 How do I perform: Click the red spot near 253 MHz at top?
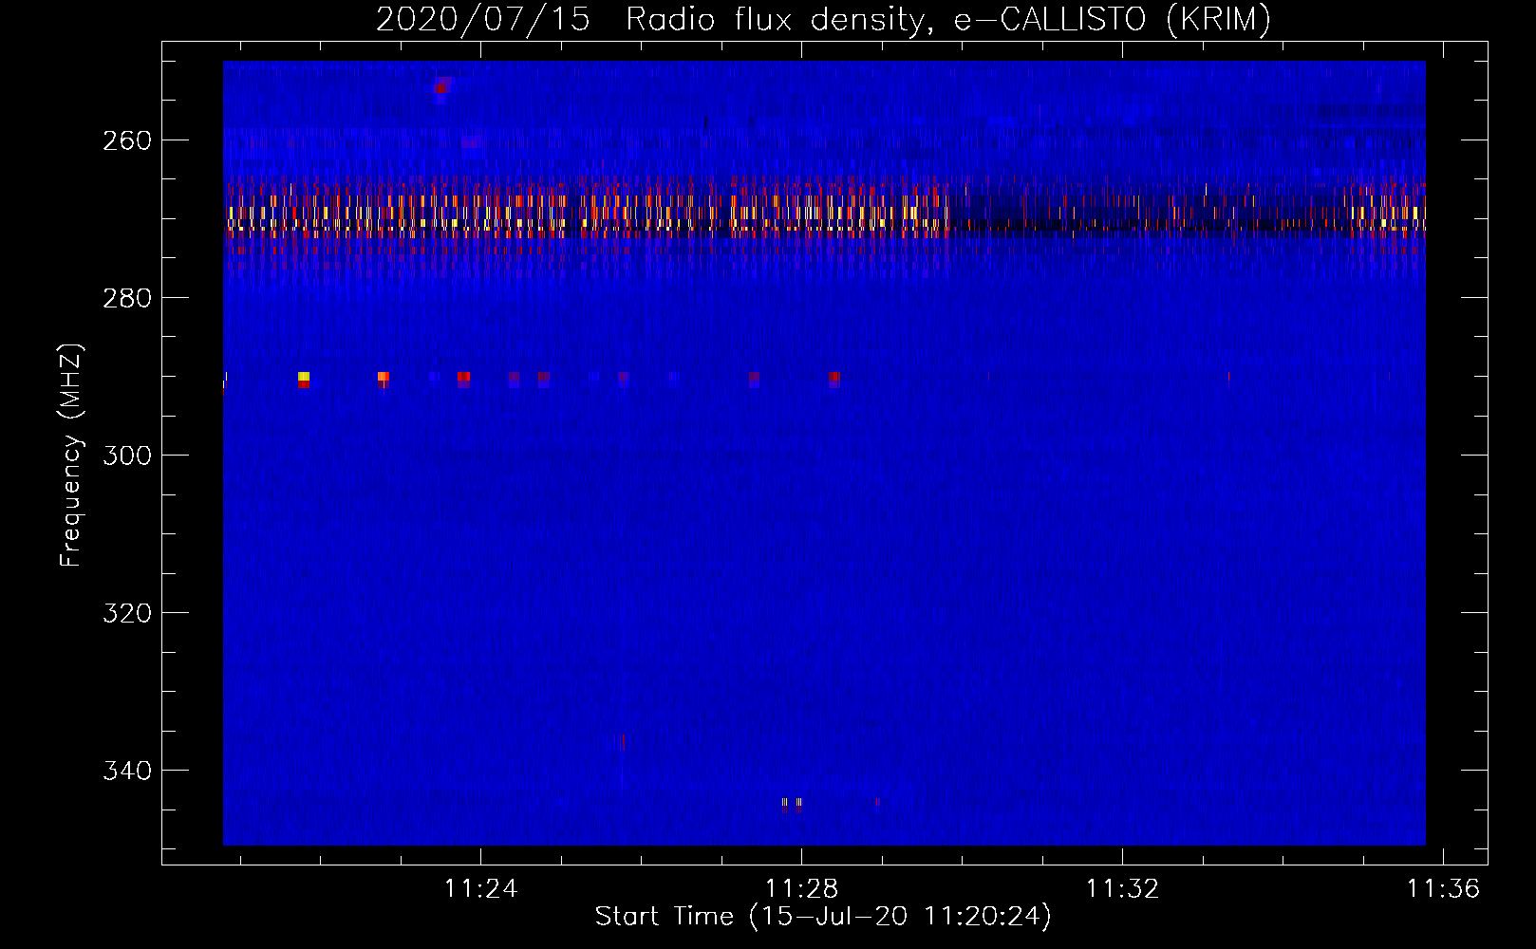click(x=440, y=89)
